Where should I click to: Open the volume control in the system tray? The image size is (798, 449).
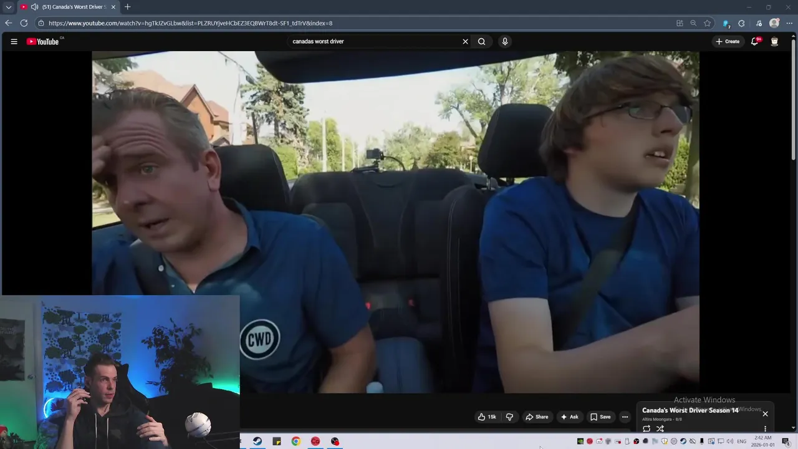click(x=729, y=442)
